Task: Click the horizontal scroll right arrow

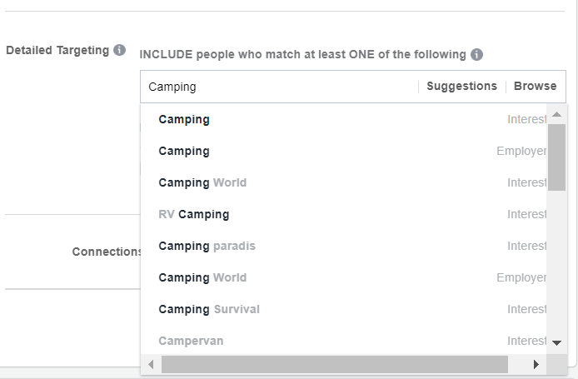Action: point(536,365)
